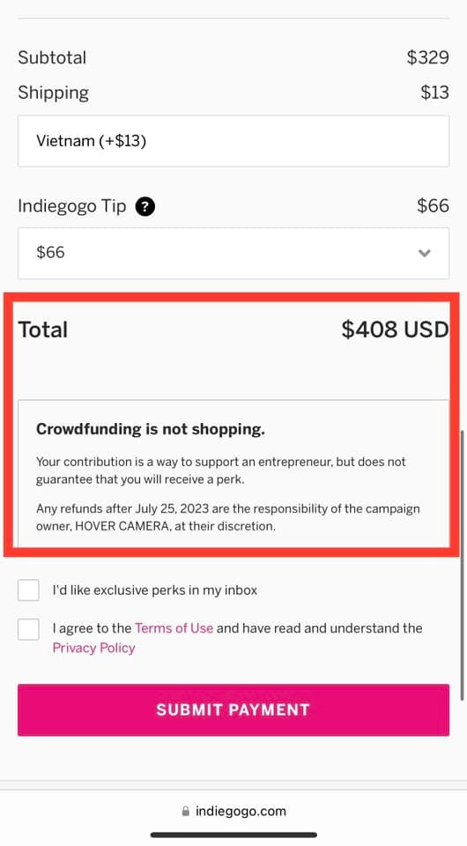Click the Shipping $13 amount

[x=434, y=93]
